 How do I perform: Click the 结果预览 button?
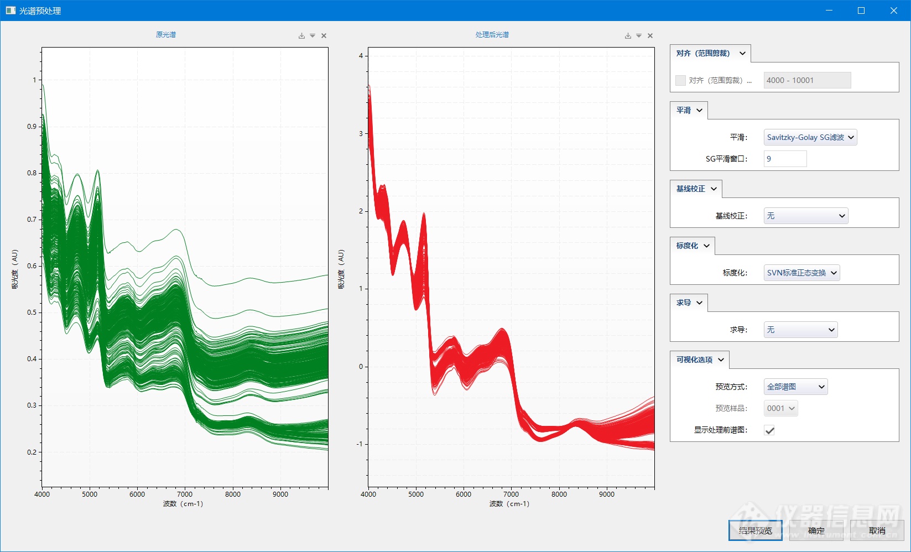click(x=756, y=530)
